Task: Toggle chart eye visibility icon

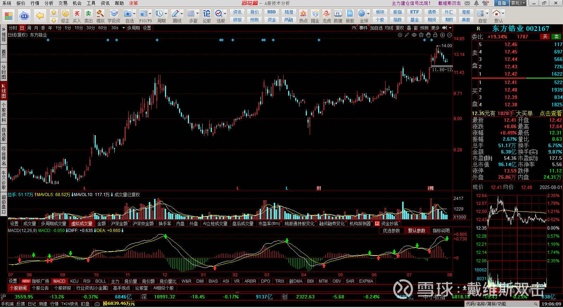Action: pos(414,35)
